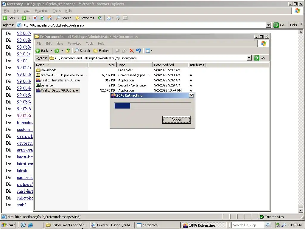
Task: Click the My Documents address path field
Action: coord(148,58)
